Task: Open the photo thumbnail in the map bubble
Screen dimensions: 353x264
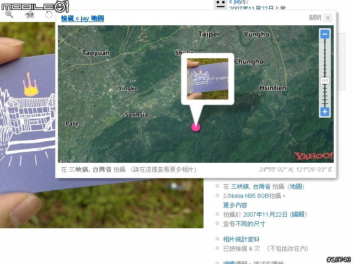Action: click(x=207, y=79)
